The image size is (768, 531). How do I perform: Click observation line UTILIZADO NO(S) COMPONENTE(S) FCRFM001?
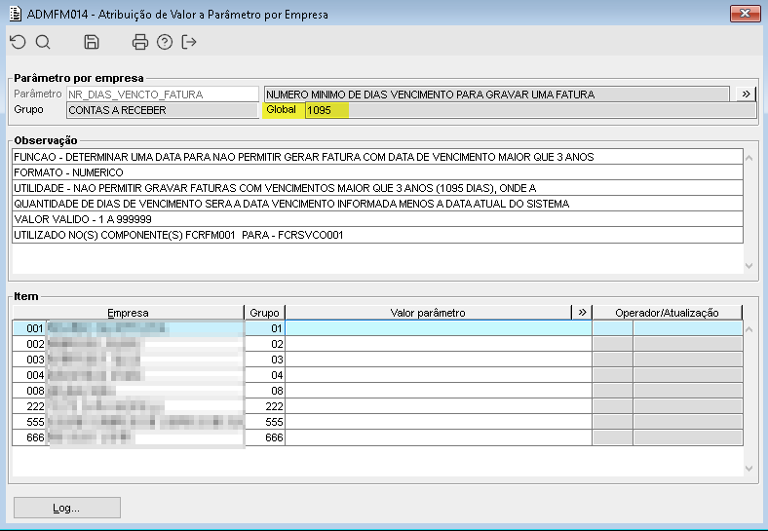377,235
